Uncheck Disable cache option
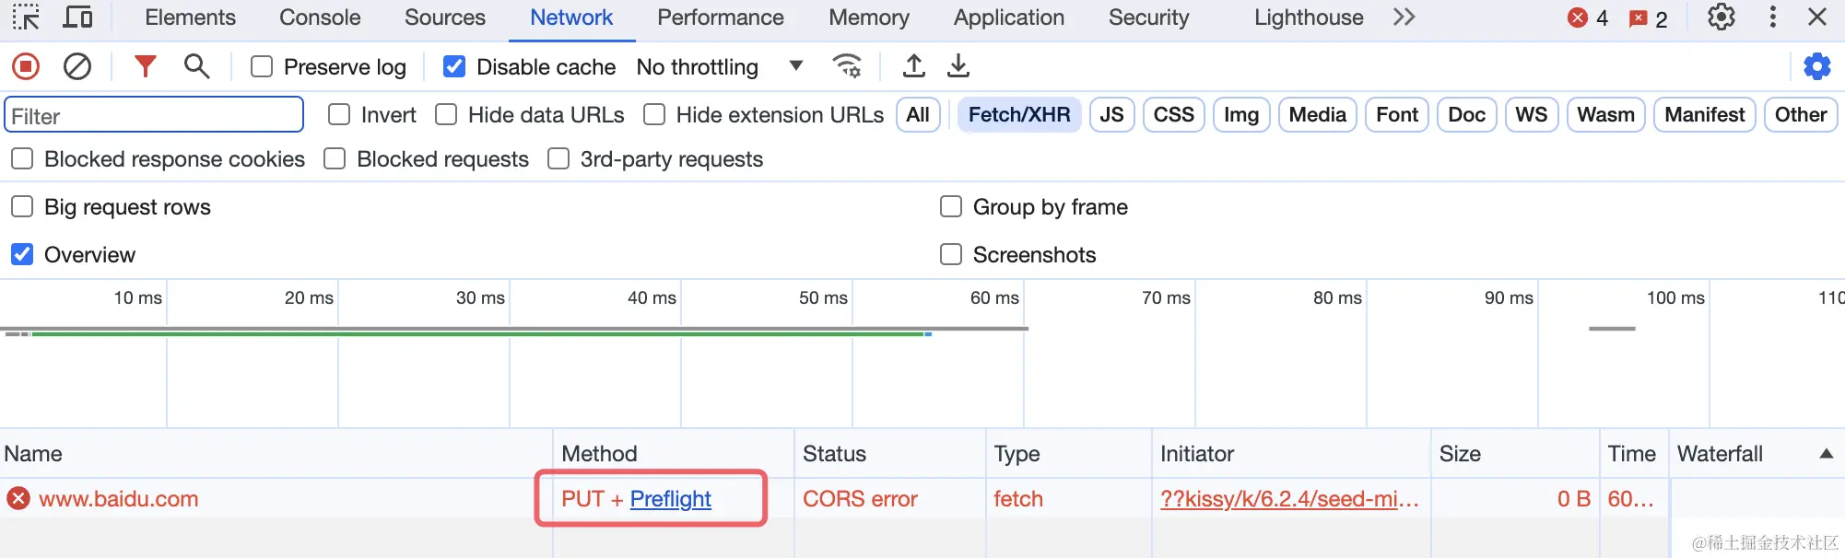The image size is (1845, 558). tap(454, 66)
